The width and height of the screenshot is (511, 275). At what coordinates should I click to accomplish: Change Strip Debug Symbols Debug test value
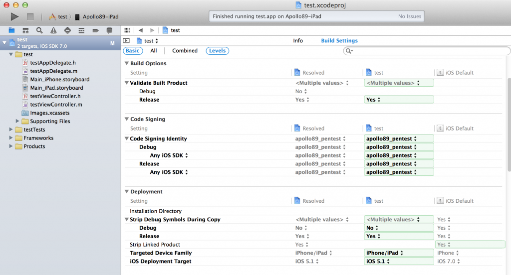(399, 228)
